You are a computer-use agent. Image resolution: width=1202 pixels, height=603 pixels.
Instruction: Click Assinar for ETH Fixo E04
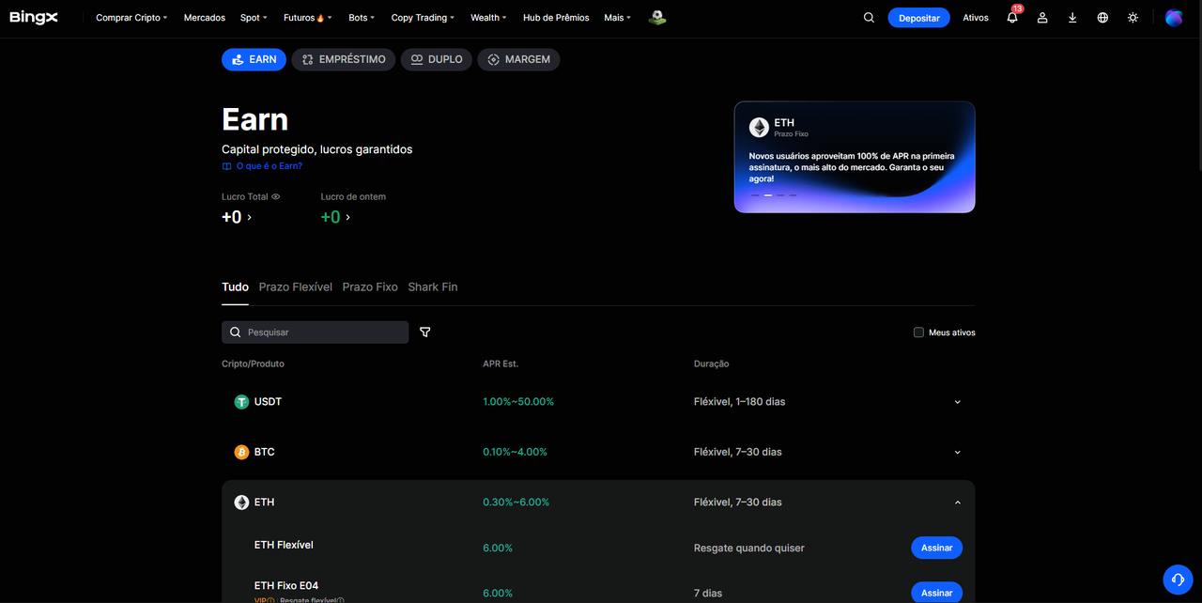pos(937,593)
